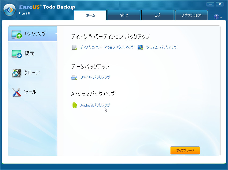Click the アップグレード button
228x170 pixels.
coord(185,150)
